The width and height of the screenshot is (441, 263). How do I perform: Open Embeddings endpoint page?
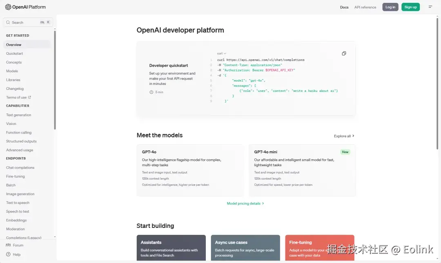tap(16, 220)
